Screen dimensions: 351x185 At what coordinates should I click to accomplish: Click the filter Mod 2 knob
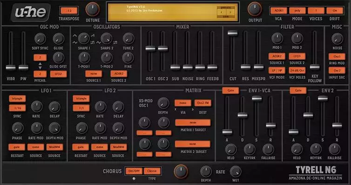coord(297,38)
